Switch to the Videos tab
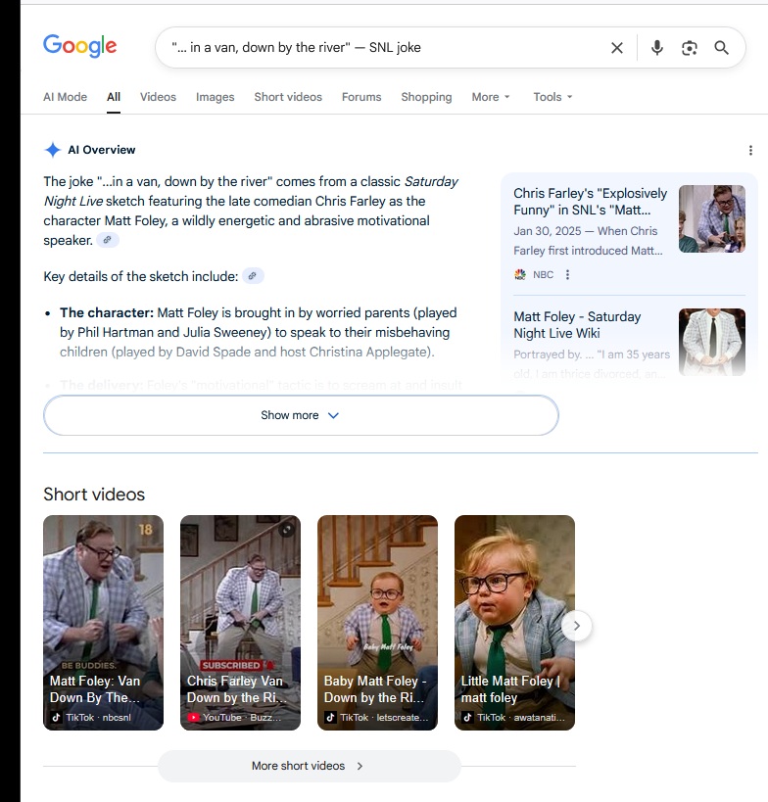 point(158,97)
